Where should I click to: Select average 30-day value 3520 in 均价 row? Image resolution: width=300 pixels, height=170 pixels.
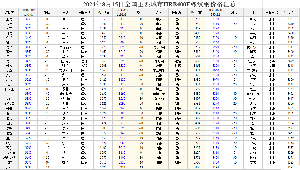tap(103, 167)
